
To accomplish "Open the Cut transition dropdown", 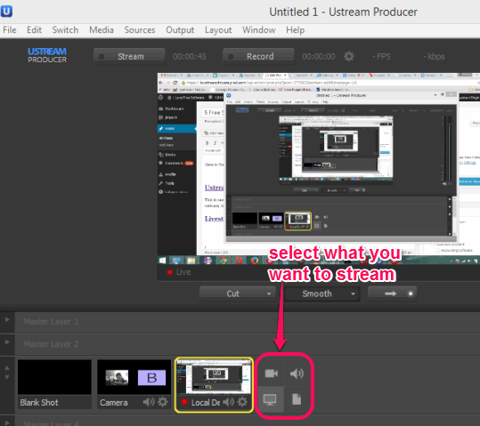I will pos(238,293).
